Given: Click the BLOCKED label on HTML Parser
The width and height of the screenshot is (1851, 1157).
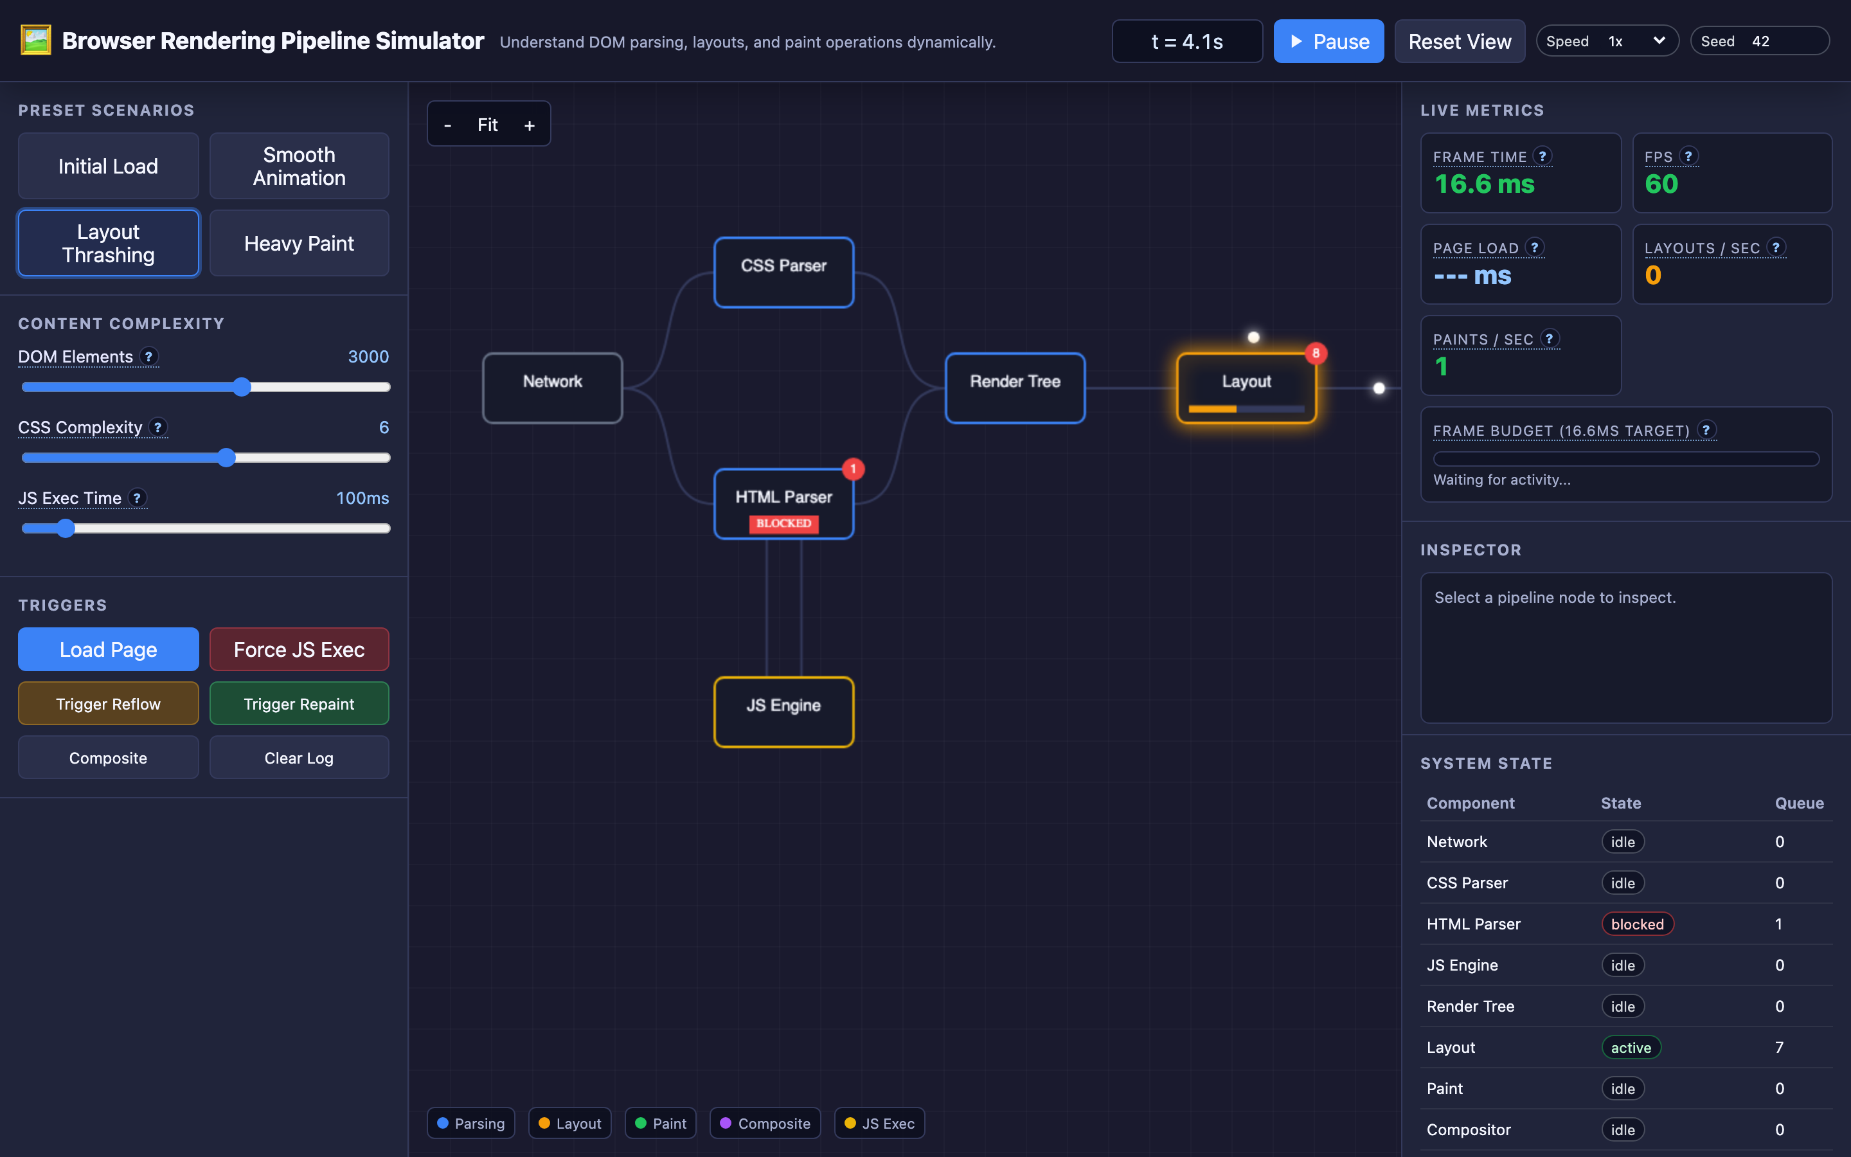Looking at the screenshot, I should (x=783, y=523).
